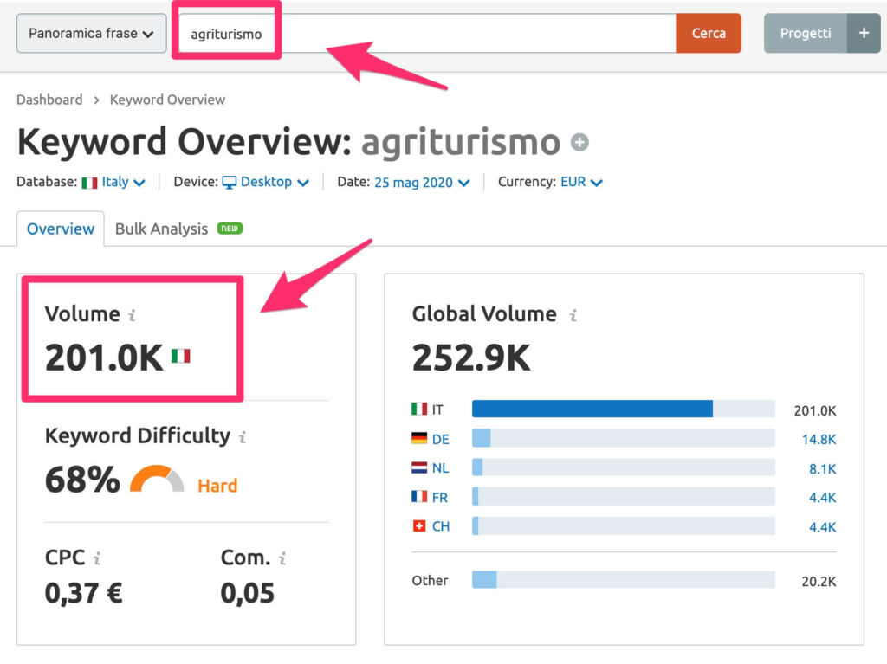Open the CH country link
887x664 pixels.
tap(441, 526)
